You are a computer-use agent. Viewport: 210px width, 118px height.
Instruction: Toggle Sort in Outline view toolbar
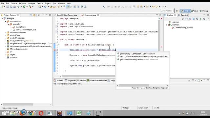pyautogui.click(x=190, y=19)
